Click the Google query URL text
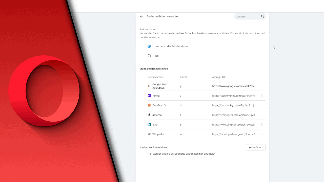Image resolution: width=324 pixels, height=182 pixels. pos(234,86)
